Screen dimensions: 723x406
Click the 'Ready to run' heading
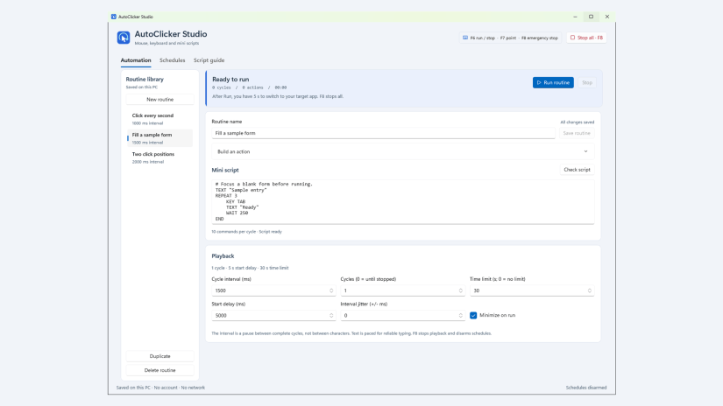230,79
